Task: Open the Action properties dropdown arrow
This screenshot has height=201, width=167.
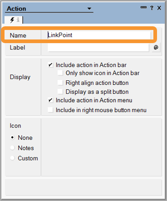Action: click(x=89, y=9)
